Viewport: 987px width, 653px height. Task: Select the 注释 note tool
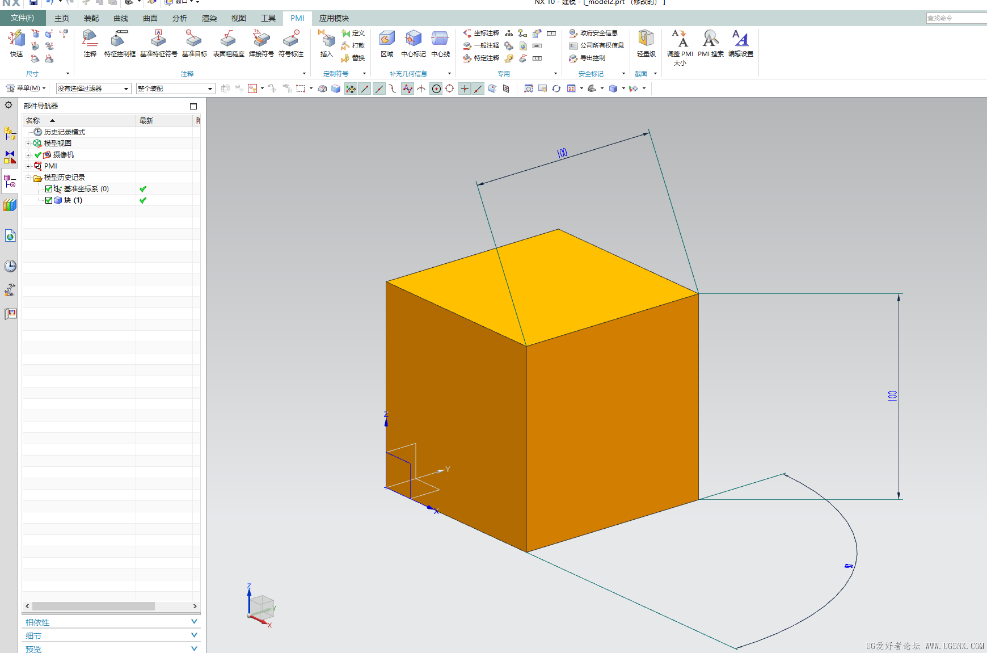[x=90, y=44]
